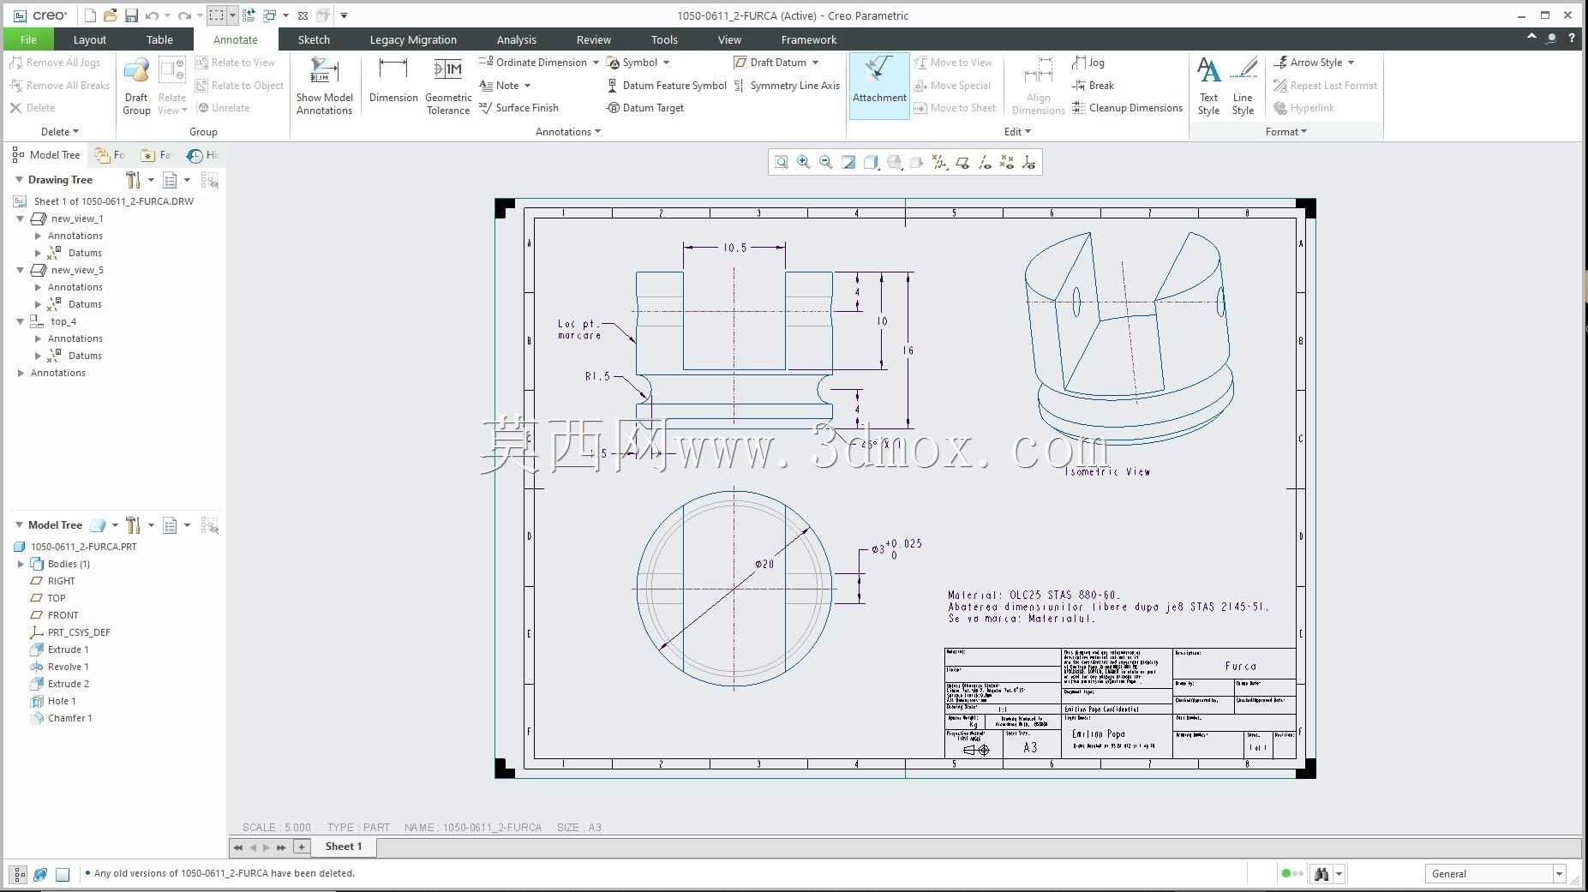The height and width of the screenshot is (892, 1588).
Task: Switch to the Sketch tab
Action: 314,39
